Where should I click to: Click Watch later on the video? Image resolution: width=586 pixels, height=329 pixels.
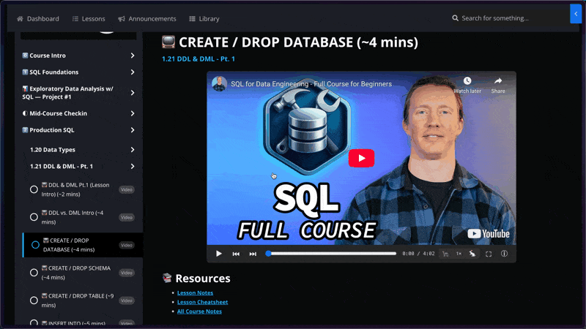(x=467, y=85)
